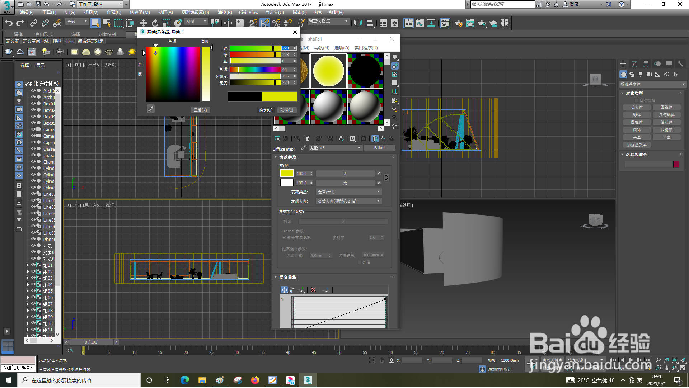Click the yellow front color swatch

pyautogui.click(x=287, y=173)
